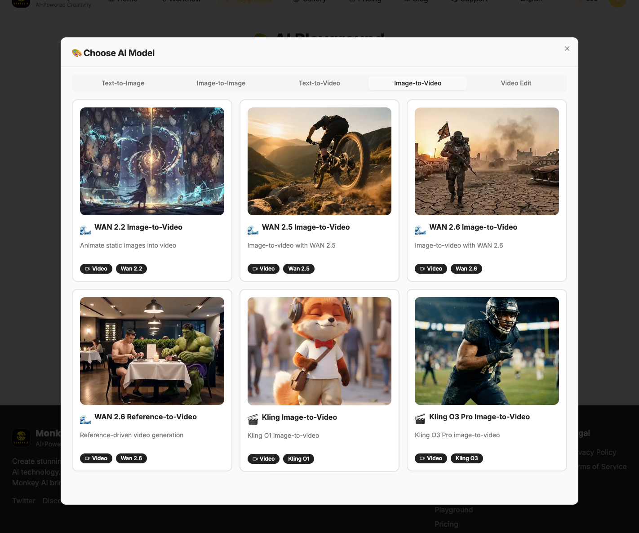Click the Monkey AI logo icon
The height and width of the screenshot is (533, 639).
pyautogui.click(x=21, y=3)
